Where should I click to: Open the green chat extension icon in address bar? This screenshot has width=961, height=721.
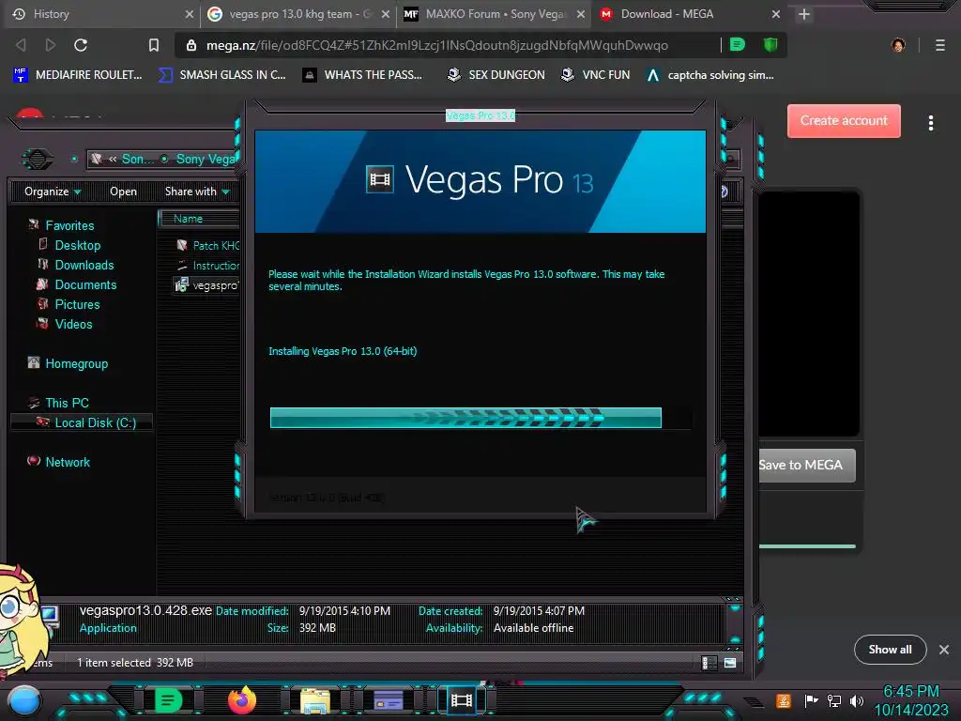coord(738,44)
